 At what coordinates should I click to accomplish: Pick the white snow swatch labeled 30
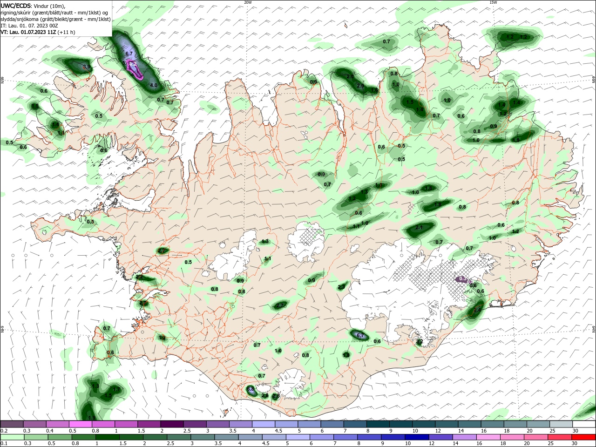(583, 424)
